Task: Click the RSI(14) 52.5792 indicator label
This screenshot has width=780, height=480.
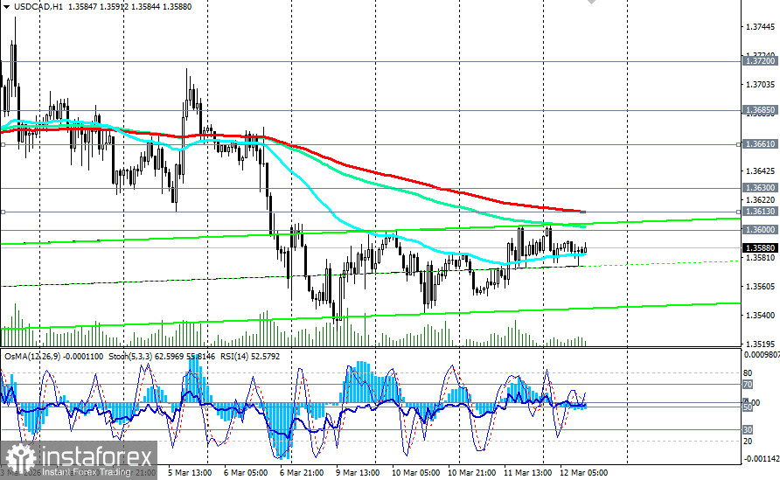Action: point(250,356)
